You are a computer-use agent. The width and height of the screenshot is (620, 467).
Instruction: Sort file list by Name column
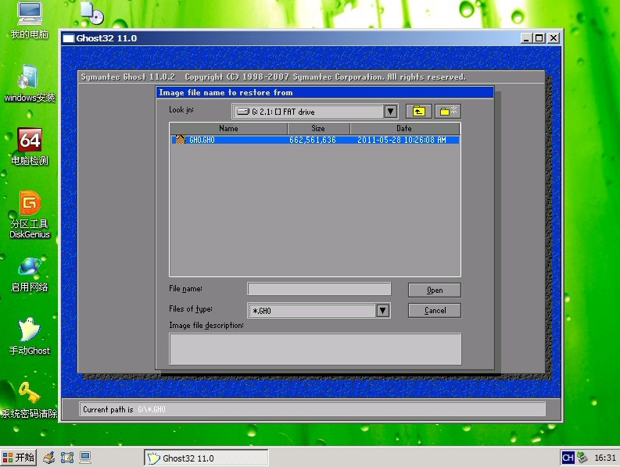pos(228,128)
